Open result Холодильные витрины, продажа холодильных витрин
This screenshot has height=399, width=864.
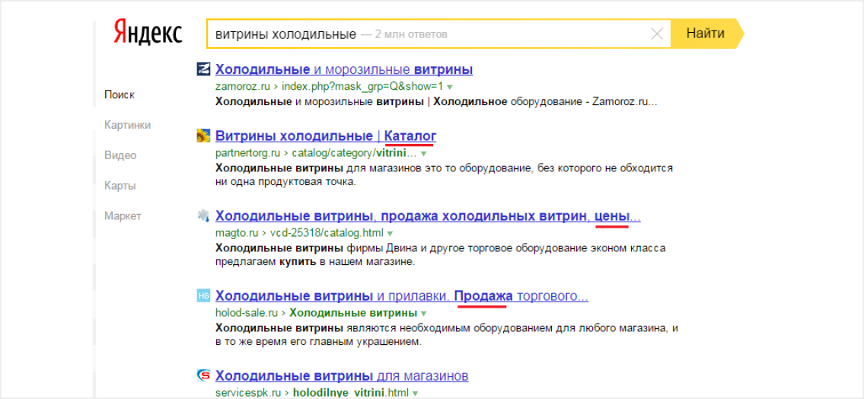point(428,215)
